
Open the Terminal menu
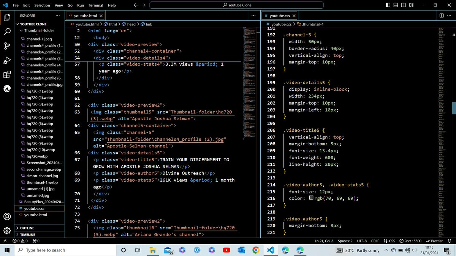(x=96, y=5)
